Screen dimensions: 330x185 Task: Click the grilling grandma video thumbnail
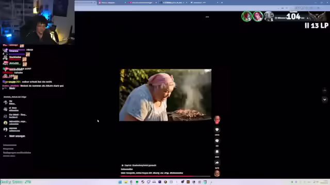pos(165,95)
